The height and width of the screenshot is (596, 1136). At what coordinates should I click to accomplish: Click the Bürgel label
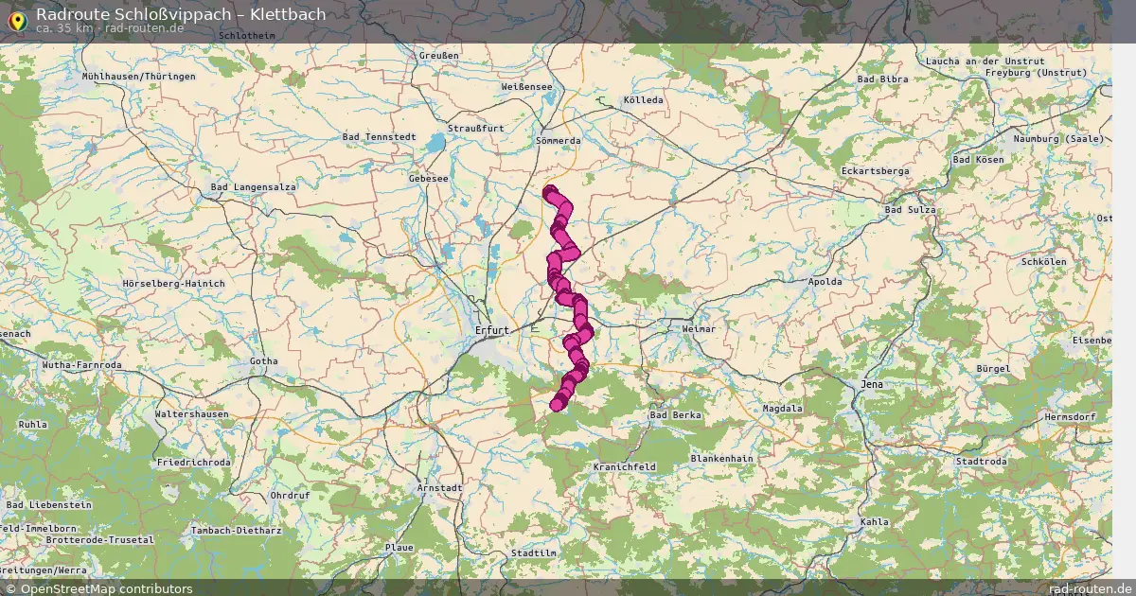click(994, 368)
